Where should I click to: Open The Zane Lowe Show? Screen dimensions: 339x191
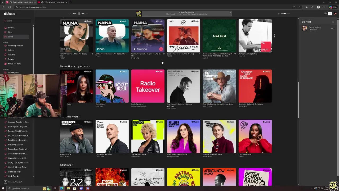tap(112, 136)
